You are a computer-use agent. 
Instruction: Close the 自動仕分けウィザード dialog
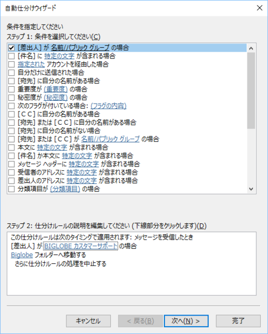pyautogui.click(x=260, y=8)
